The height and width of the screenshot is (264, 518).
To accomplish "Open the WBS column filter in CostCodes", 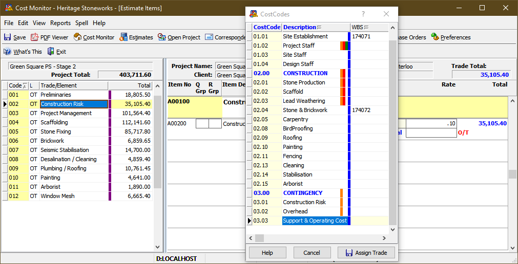I will [366, 27].
